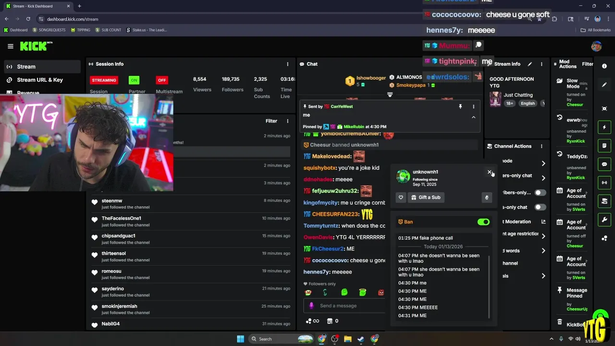This screenshot has width=615, height=346.
Task: Toggle the Partner ON indicator
Action: tap(134, 80)
